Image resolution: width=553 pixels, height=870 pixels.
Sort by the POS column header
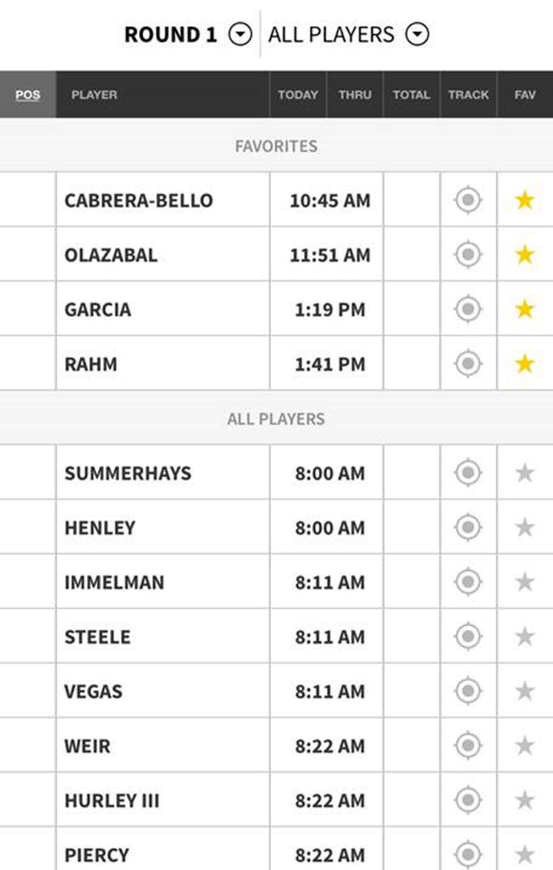click(28, 95)
